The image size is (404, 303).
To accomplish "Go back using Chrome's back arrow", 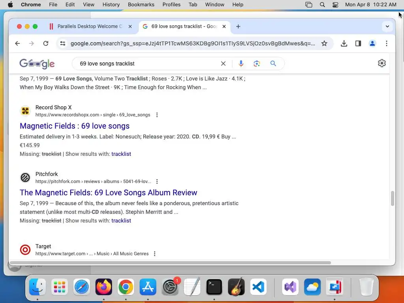I will (x=17, y=43).
